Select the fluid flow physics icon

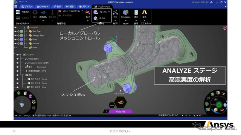click(43, 12)
